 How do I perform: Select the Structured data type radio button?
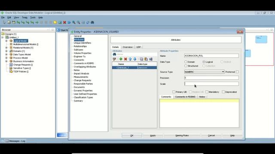[x=186, y=66]
